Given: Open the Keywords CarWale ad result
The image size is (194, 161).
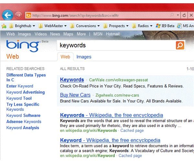Looking at the screenshot, I should tap(72, 80).
